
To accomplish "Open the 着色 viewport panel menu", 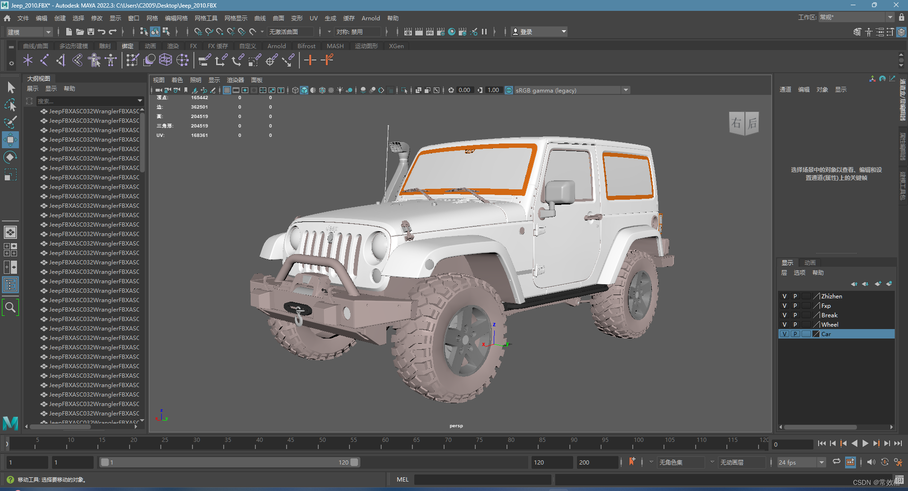I will tap(177, 80).
